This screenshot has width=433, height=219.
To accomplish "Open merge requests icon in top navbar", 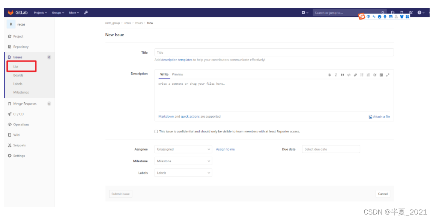I will [x=402, y=12].
